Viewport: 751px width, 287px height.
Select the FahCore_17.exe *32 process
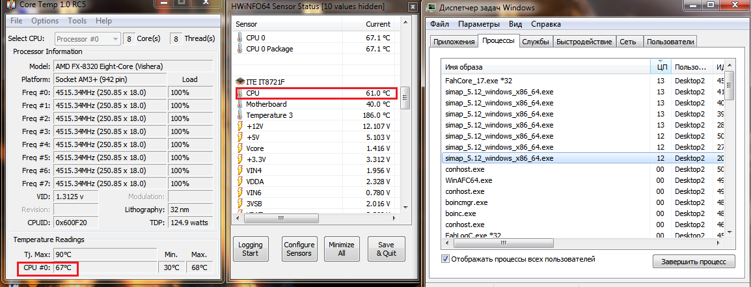pyautogui.click(x=582, y=81)
